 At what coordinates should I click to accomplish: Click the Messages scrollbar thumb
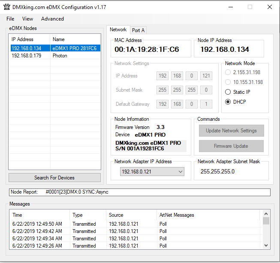point(266,221)
